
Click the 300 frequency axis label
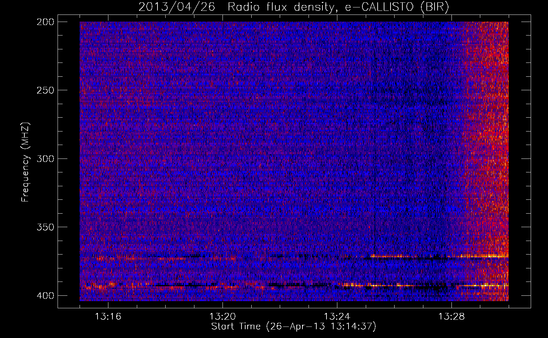45,159
